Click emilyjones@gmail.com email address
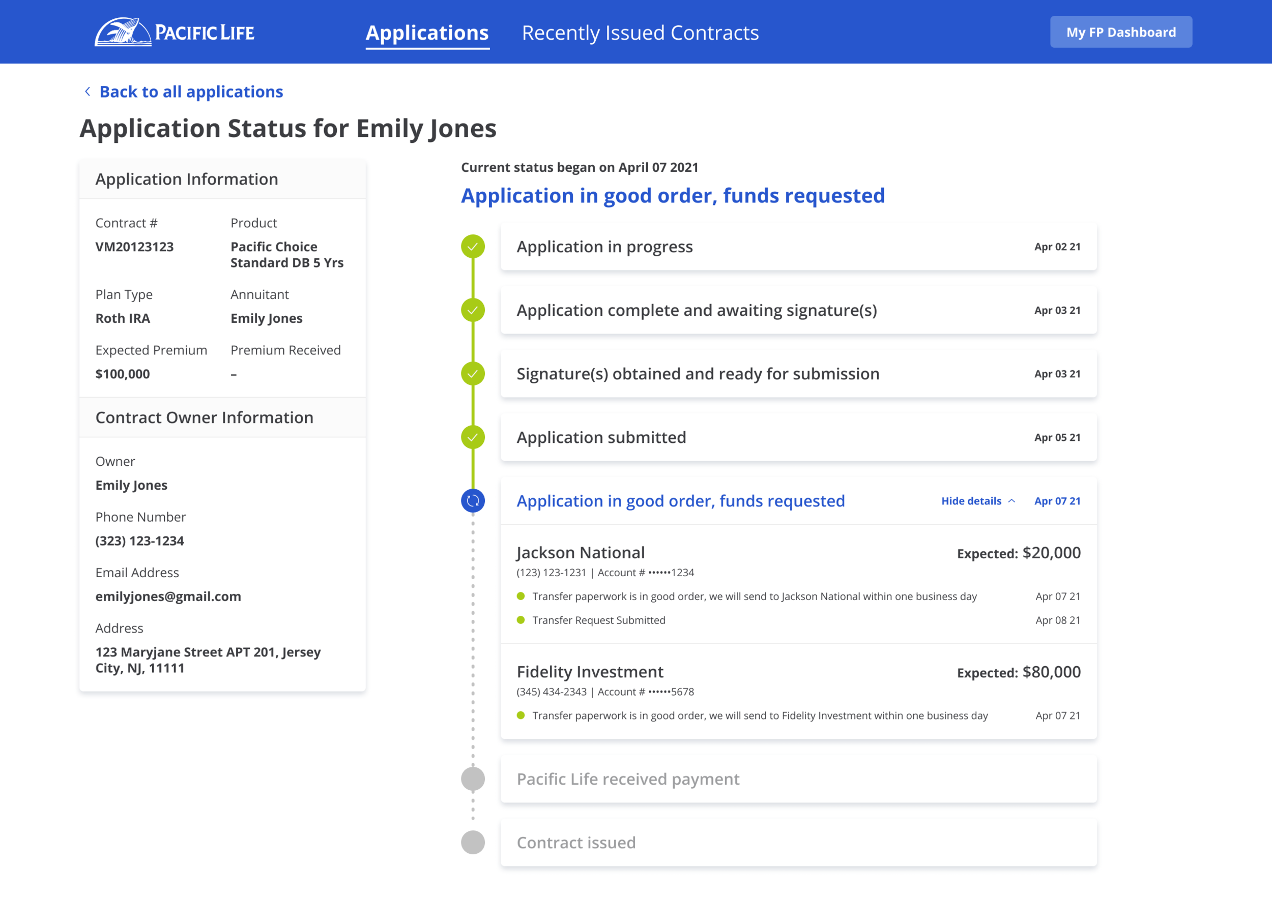Viewport: 1272px width, 898px height. [168, 596]
